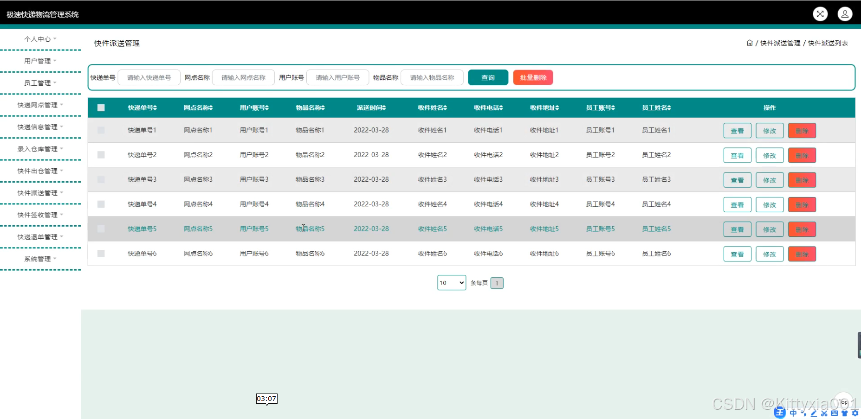Open the input method settings gear icon
The image size is (861, 419).
pyautogui.click(x=855, y=413)
